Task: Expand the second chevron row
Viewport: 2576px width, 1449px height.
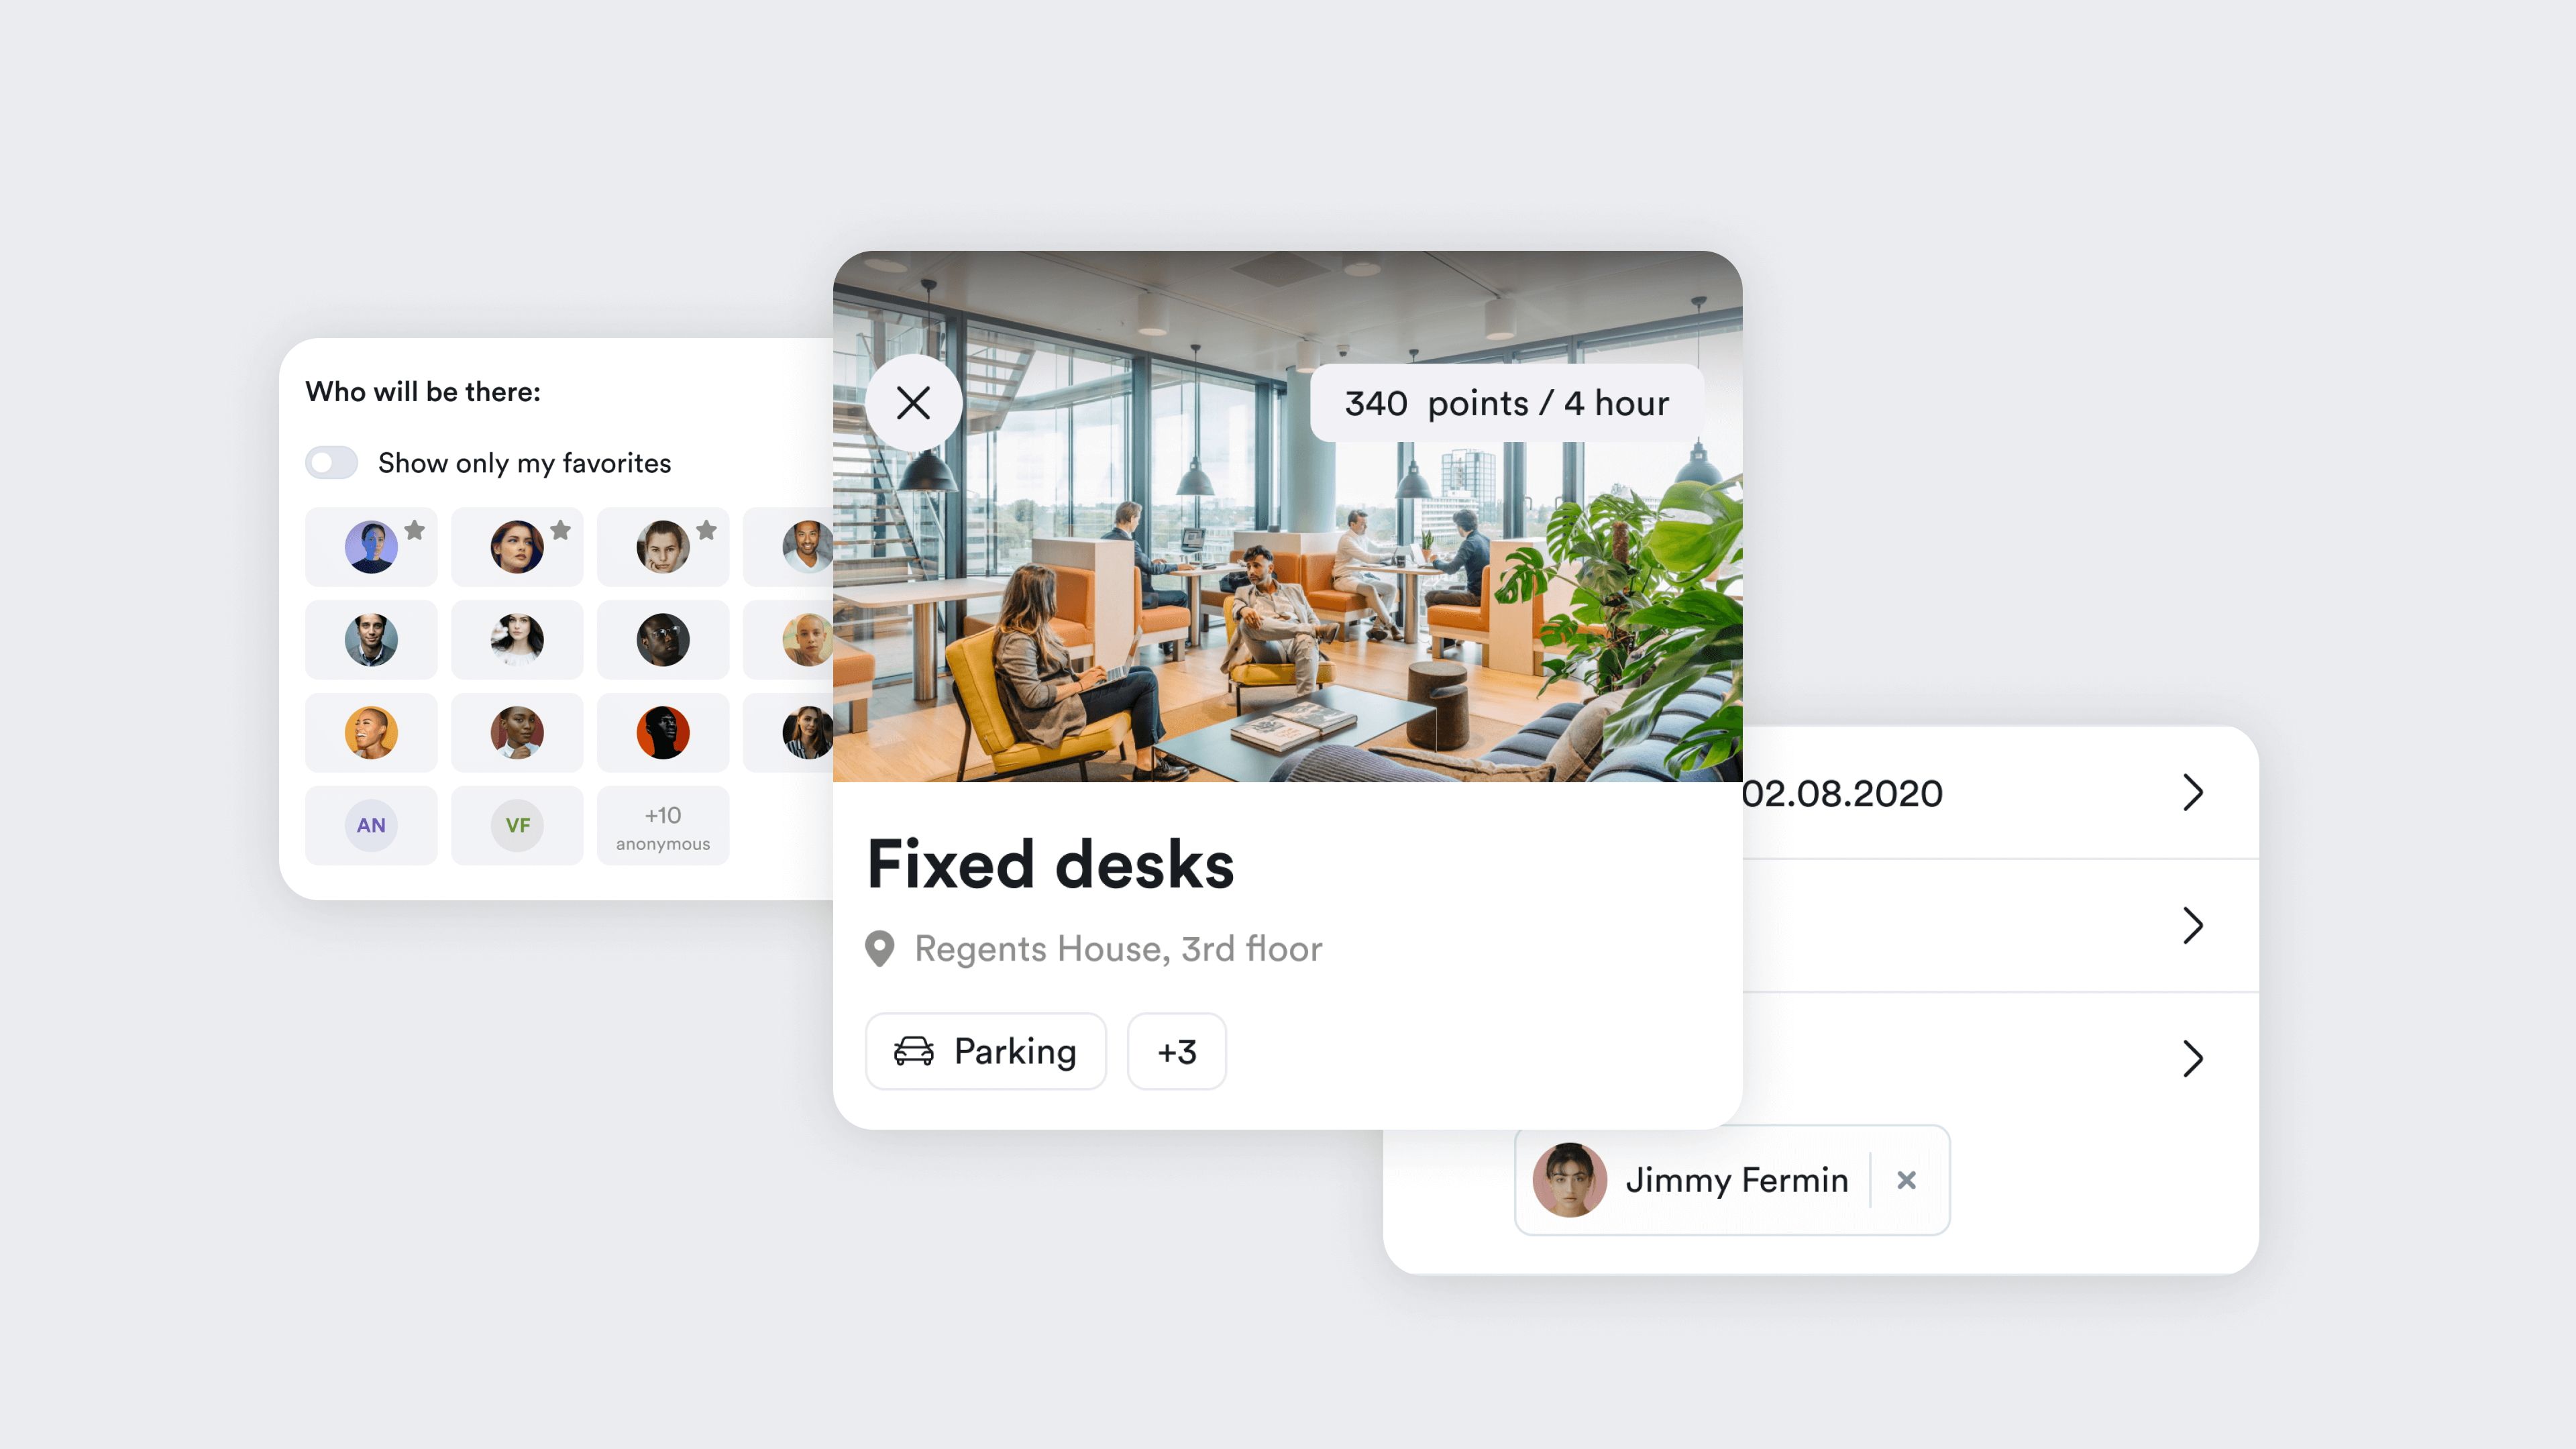Action: point(2194,925)
